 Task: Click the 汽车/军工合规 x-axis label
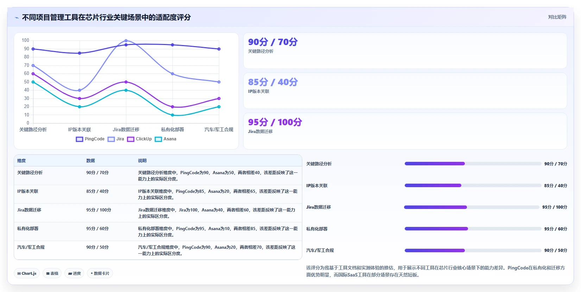click(x=219, y=130)
